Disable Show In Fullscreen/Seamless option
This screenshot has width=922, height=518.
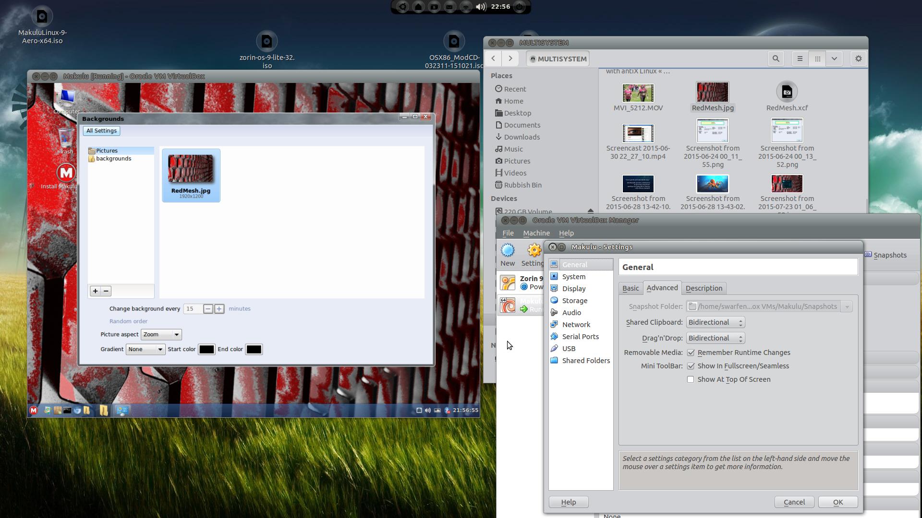691,366
